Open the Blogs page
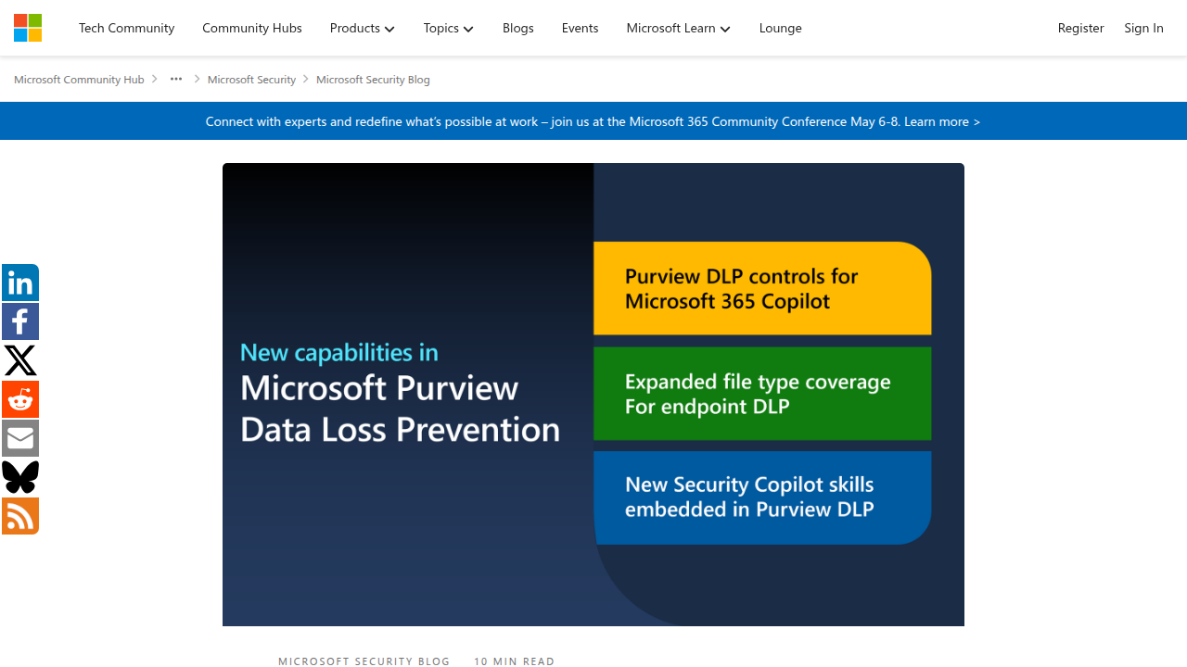 518,28
